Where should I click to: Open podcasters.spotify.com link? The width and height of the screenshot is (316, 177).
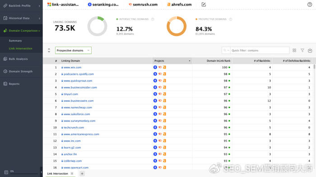79,74
